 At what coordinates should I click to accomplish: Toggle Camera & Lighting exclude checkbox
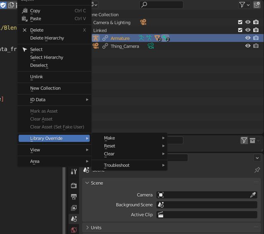[240, 22]
